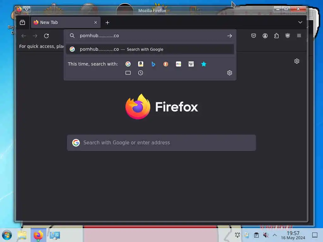Search open tabs with the tab icon
The height and width of the screenshot is (242, 323).
click(x=128, y=73)
